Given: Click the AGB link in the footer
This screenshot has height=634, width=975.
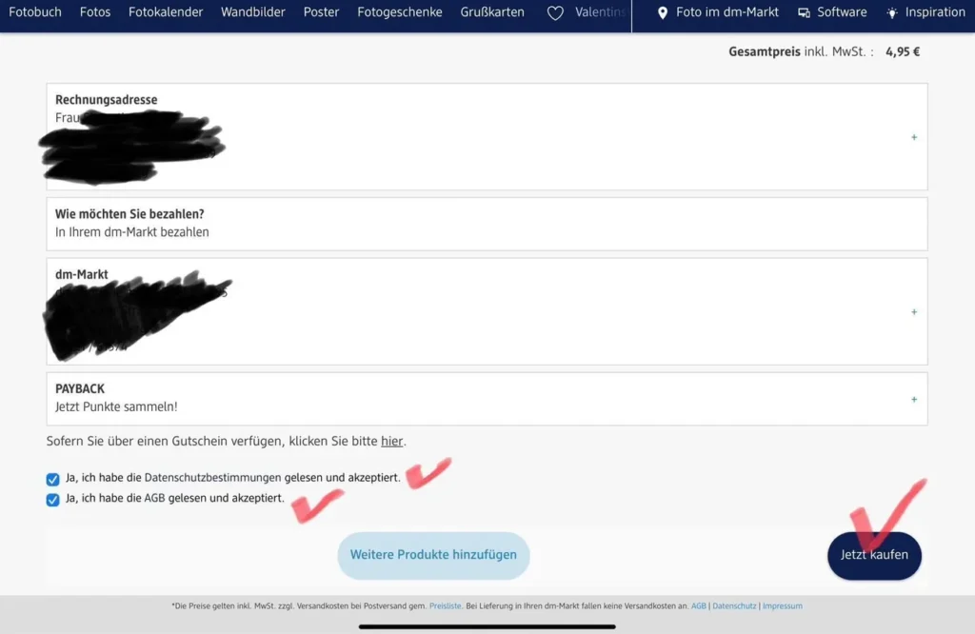Looking at the screenshot, I should point(699,605).
